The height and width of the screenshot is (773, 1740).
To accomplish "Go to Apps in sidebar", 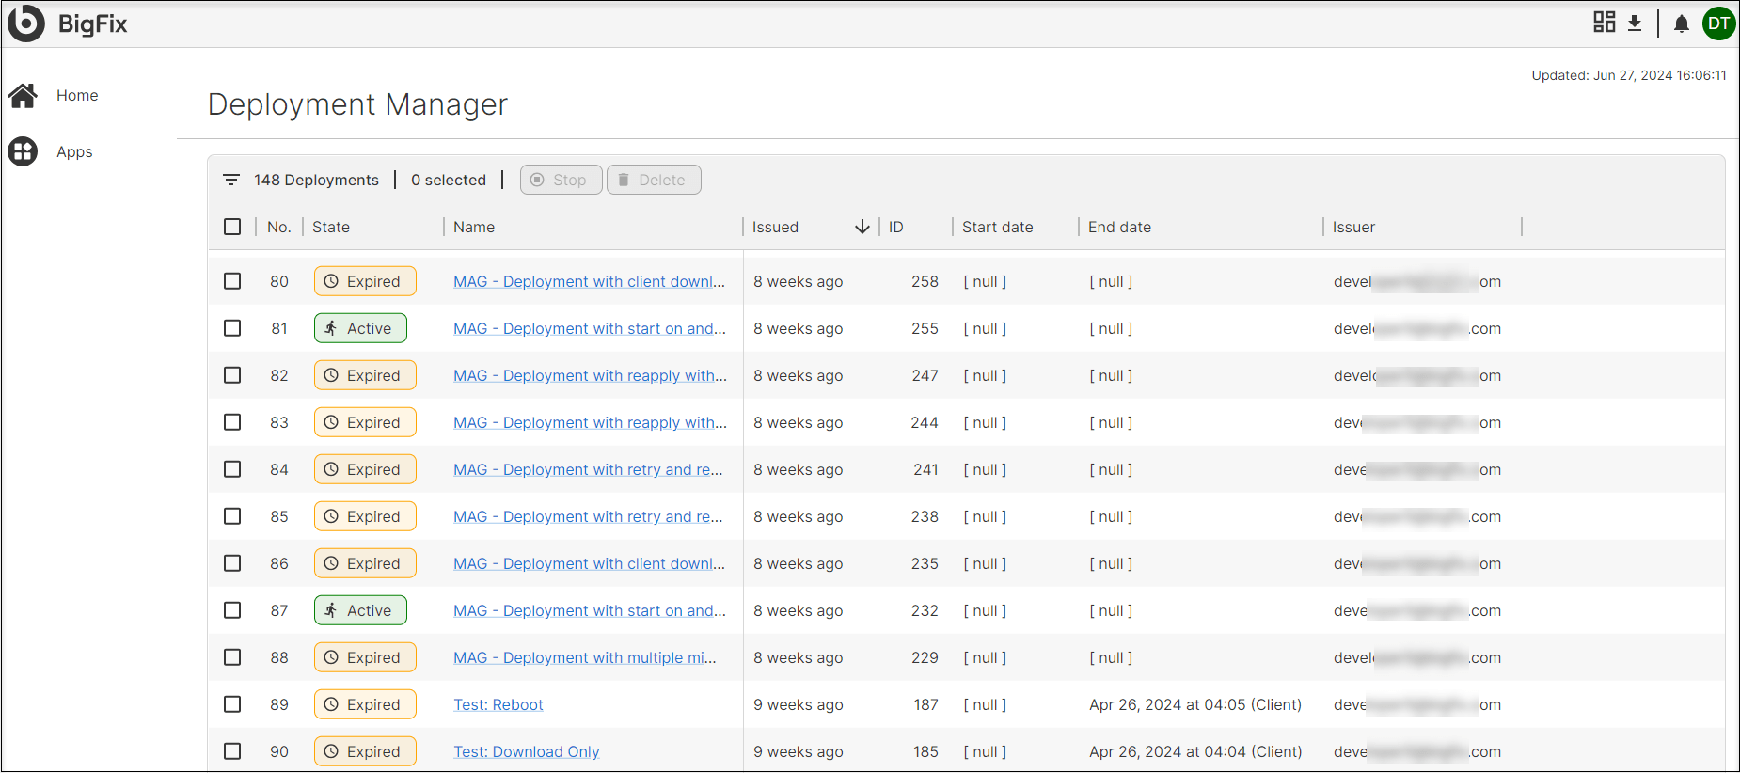I will [74, 151].
